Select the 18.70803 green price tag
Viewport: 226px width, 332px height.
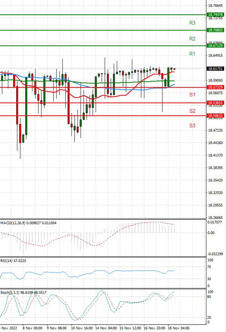[215, 30]
